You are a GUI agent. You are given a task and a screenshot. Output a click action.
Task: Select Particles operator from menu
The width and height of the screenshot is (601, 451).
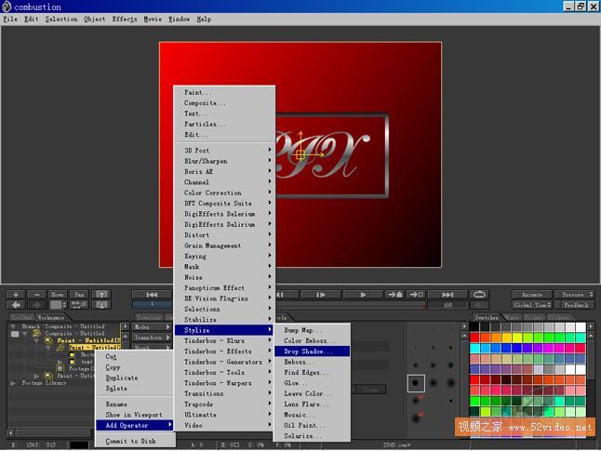224,125
